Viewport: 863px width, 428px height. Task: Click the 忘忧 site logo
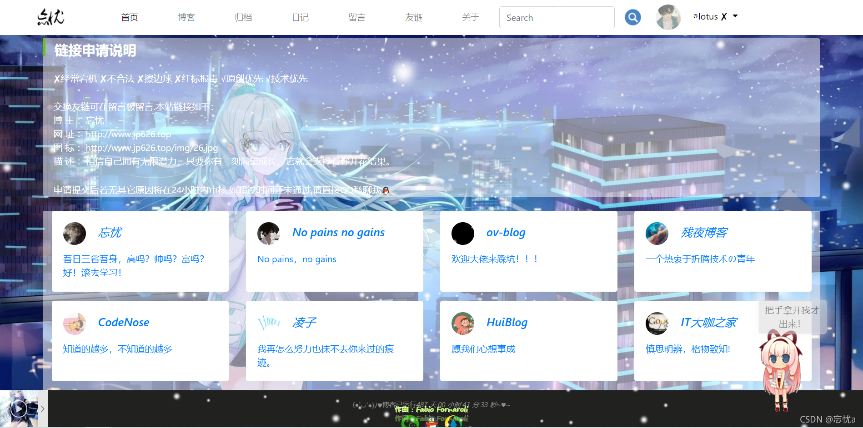[x=50, y=17]
